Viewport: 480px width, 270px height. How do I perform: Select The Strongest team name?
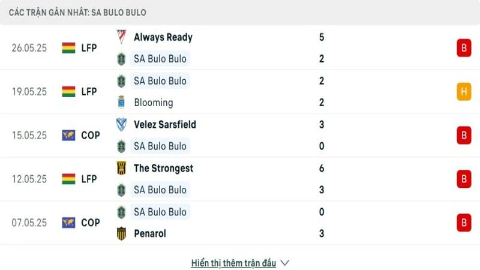click(x=164, y=169)
